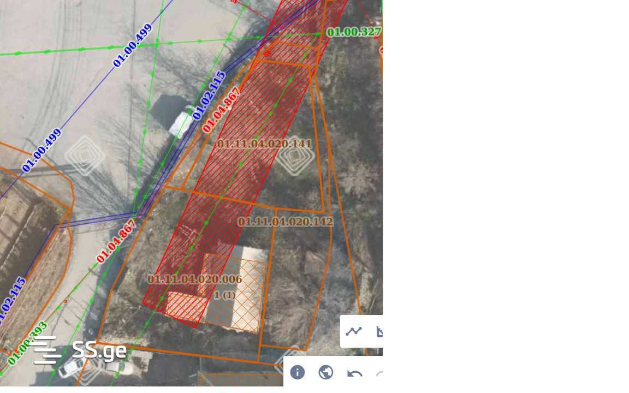Image resolution: width=629 pixels, height=393 pixels.
Task: Click the white van parked on the road
Action: 181,122
